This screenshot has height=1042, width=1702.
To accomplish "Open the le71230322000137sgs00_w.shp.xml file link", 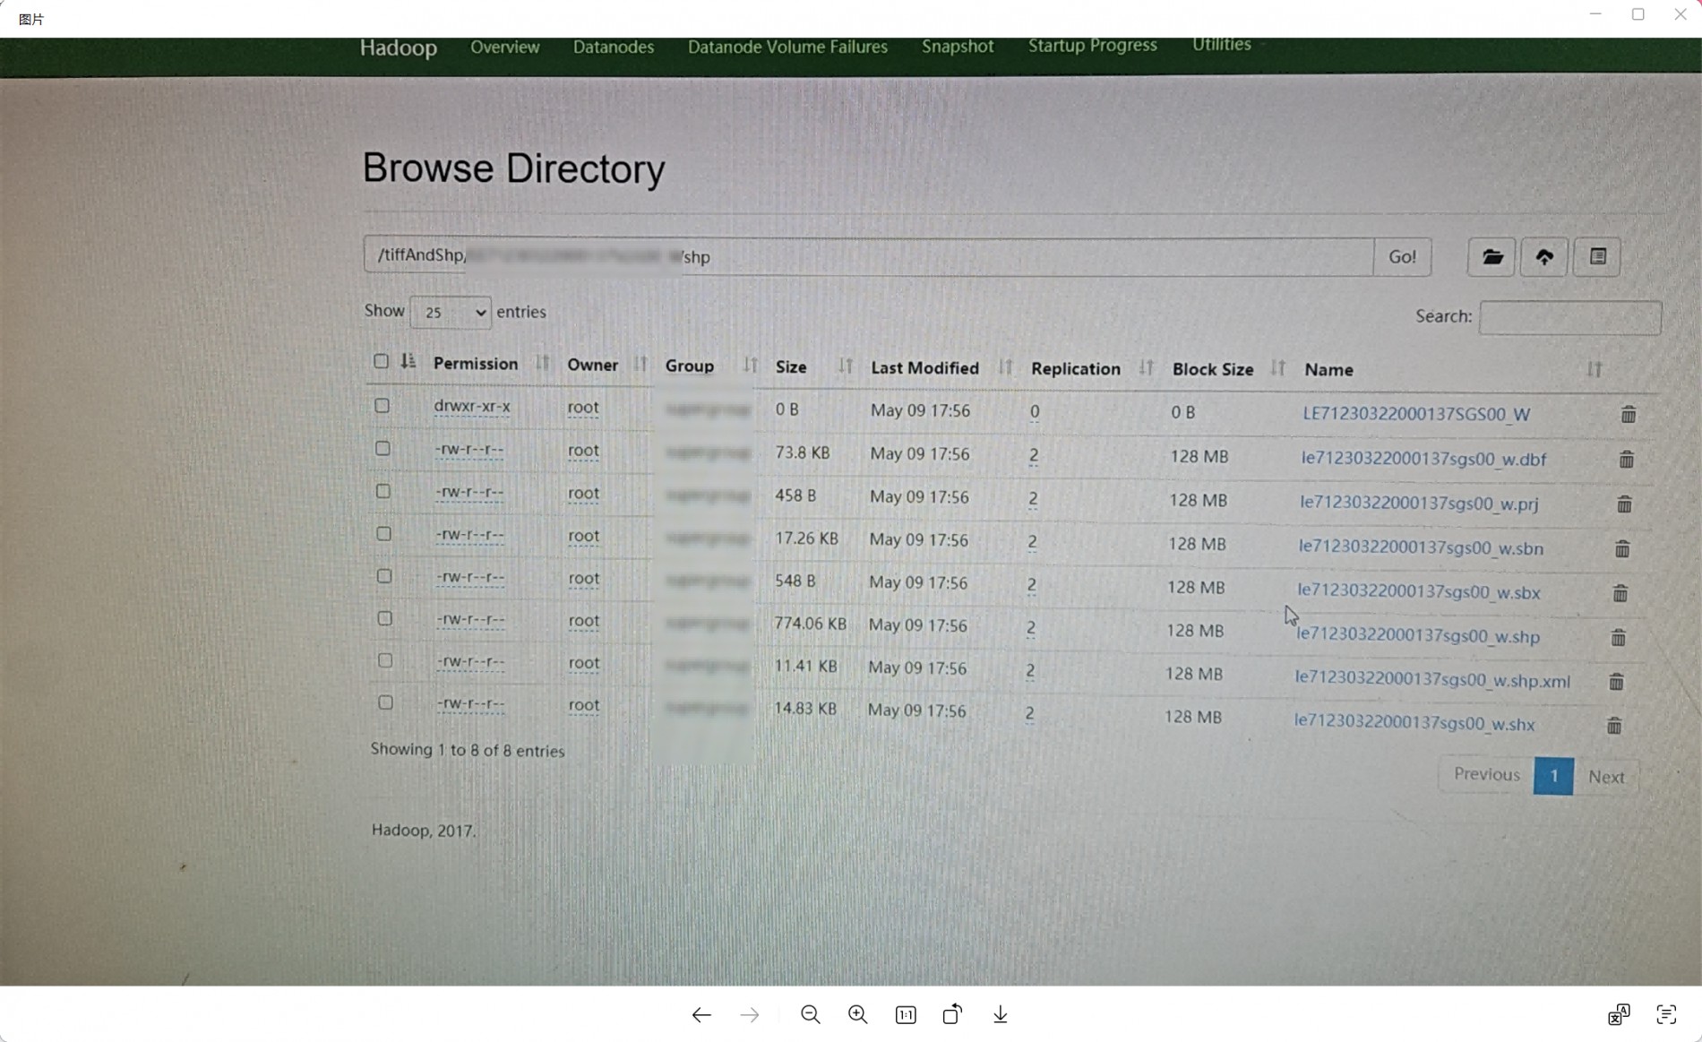I will click(1432, 680).
